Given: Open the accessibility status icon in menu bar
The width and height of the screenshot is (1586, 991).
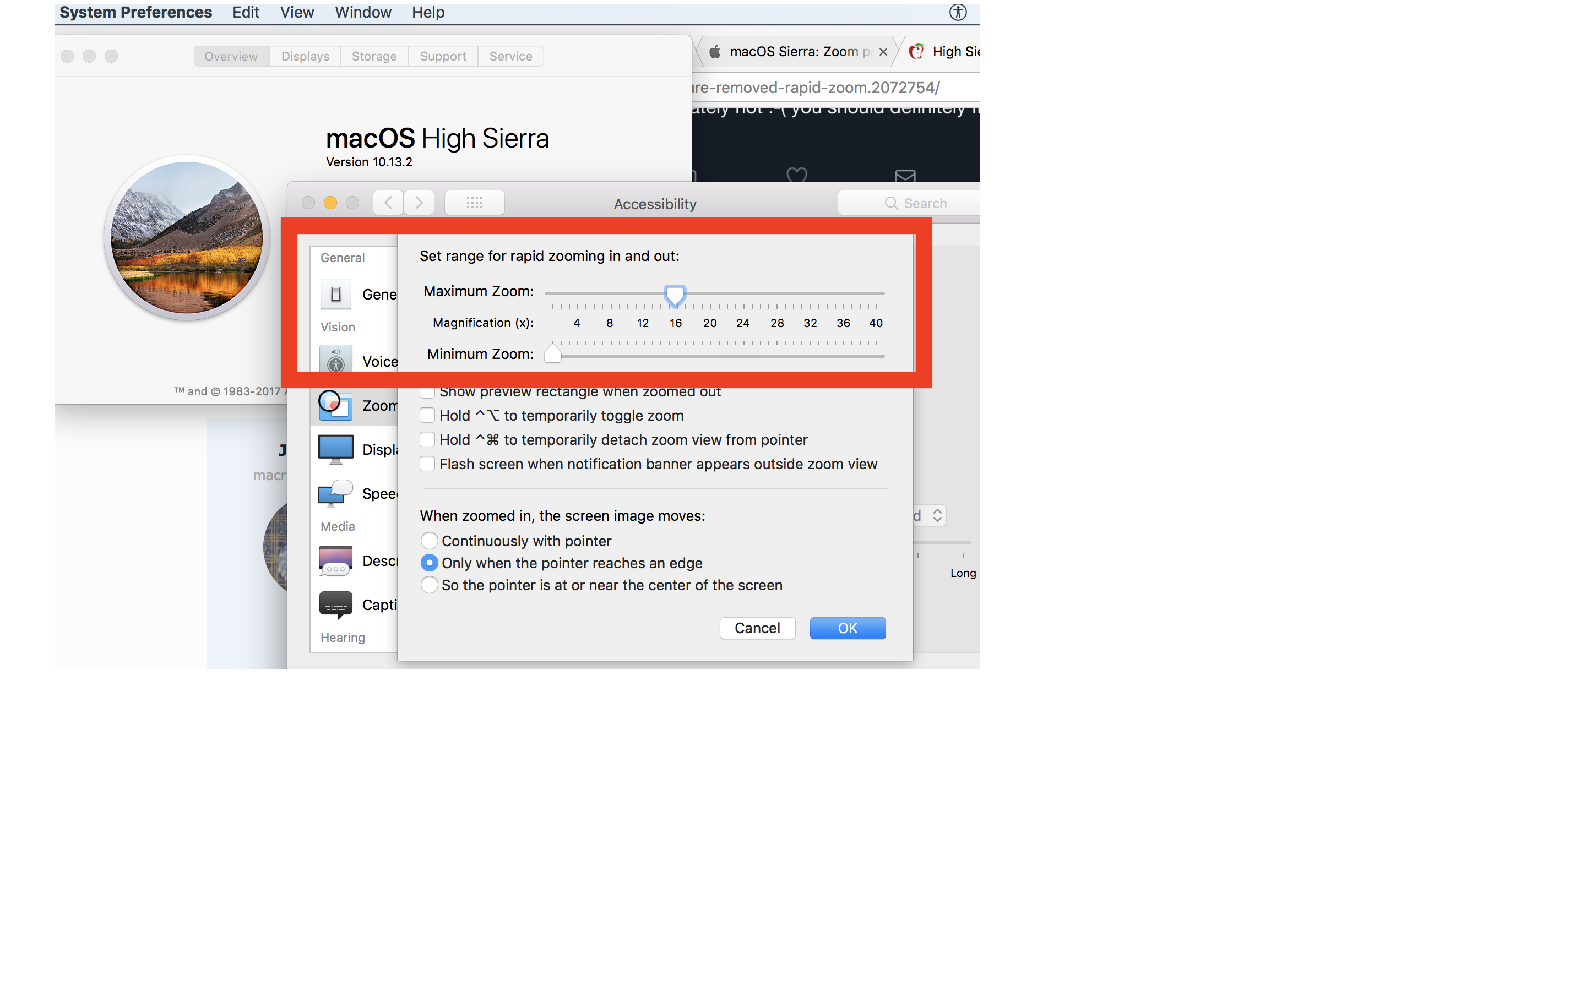Looking at the screenshot, I should pos(958,13).
